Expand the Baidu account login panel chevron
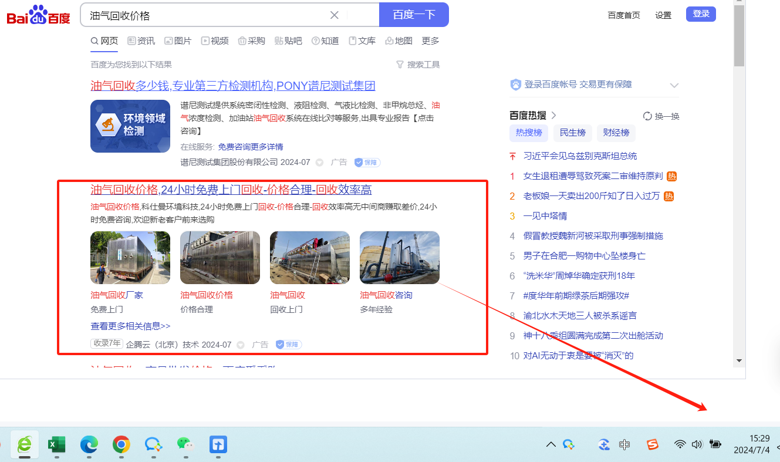The width and height of the screenshot is (780, 462). [674, 85]
